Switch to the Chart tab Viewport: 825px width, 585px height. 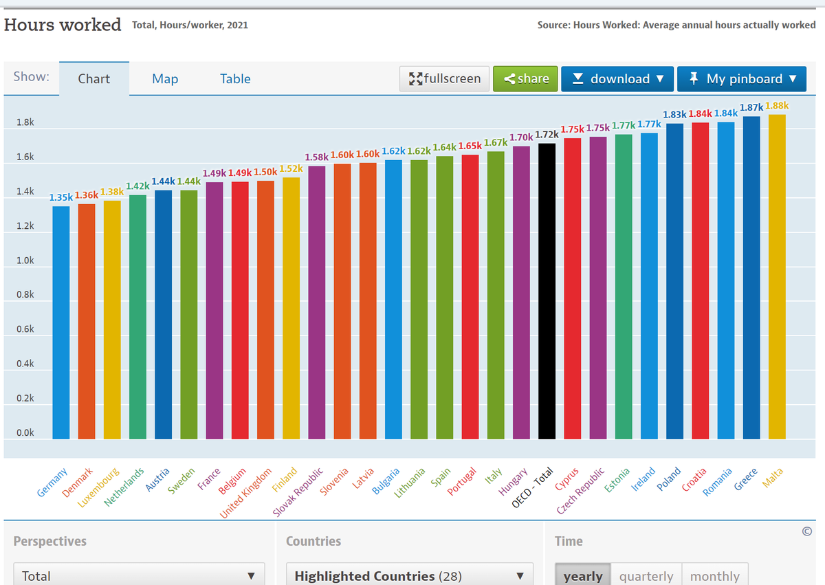click(x=93, y=78)
